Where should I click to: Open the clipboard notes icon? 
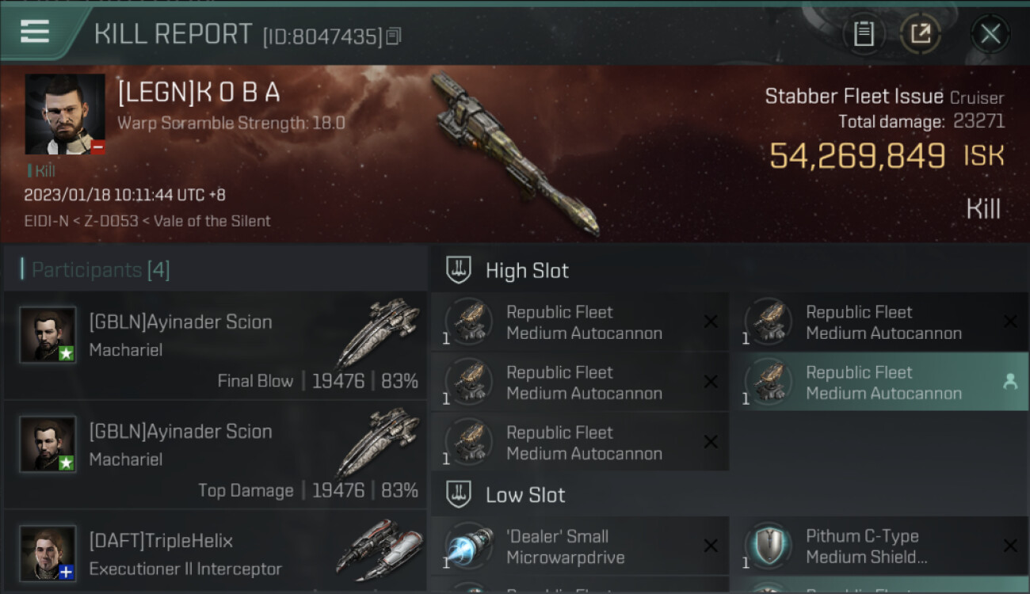[864, 33]
